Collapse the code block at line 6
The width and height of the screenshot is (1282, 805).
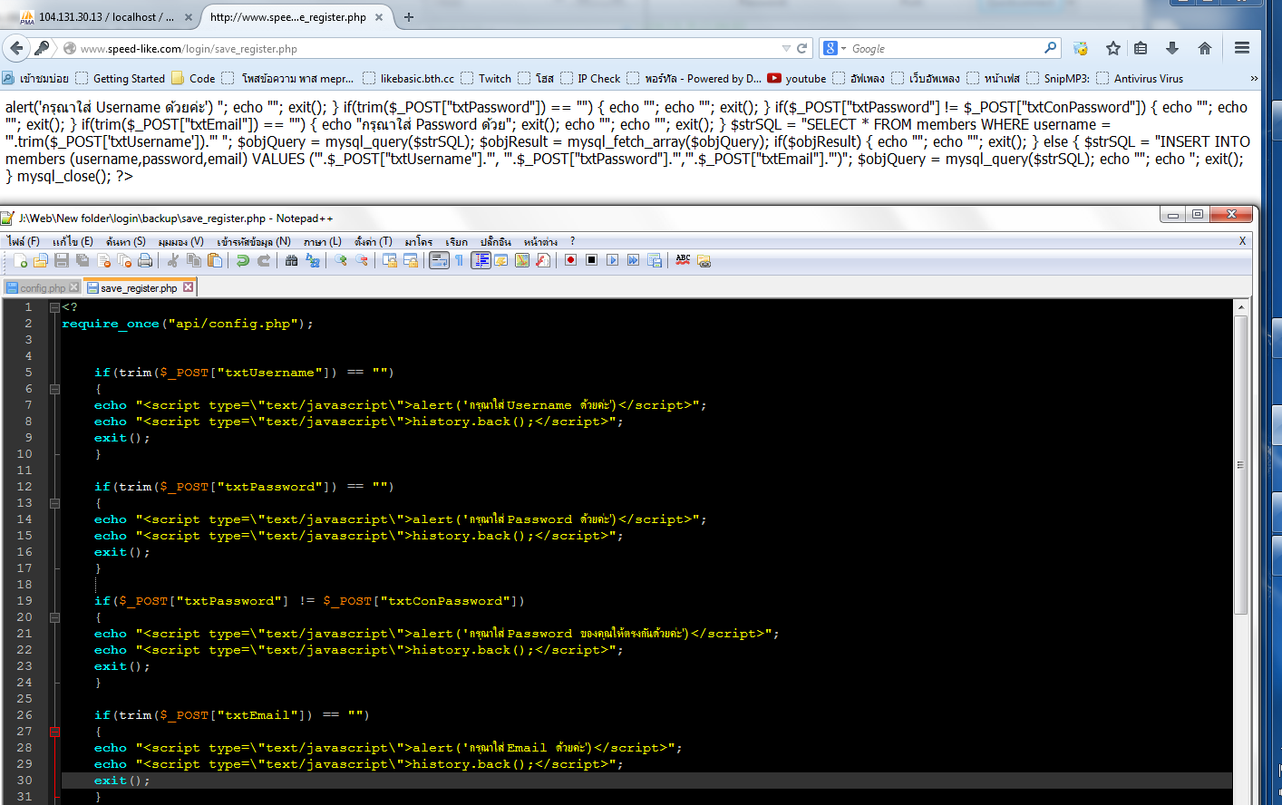click(54, 389)
